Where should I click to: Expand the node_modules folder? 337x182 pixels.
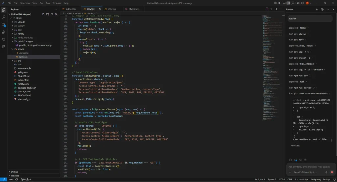(12, 38)
